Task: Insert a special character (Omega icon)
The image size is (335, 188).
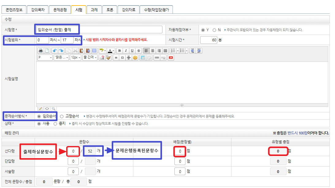Action: (x=122, y=58)
